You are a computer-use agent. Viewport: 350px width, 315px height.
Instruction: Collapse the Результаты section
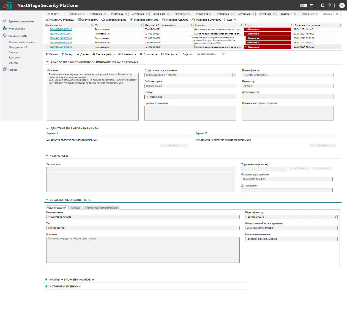coord(47,156)
